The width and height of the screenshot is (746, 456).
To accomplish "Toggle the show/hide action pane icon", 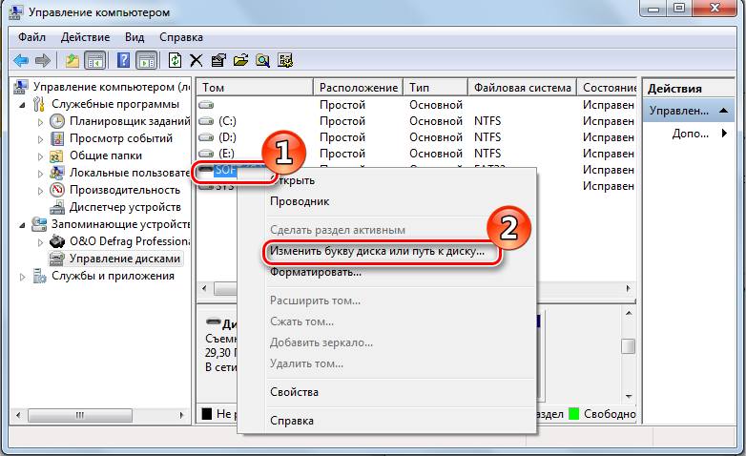I will point(147,60).
